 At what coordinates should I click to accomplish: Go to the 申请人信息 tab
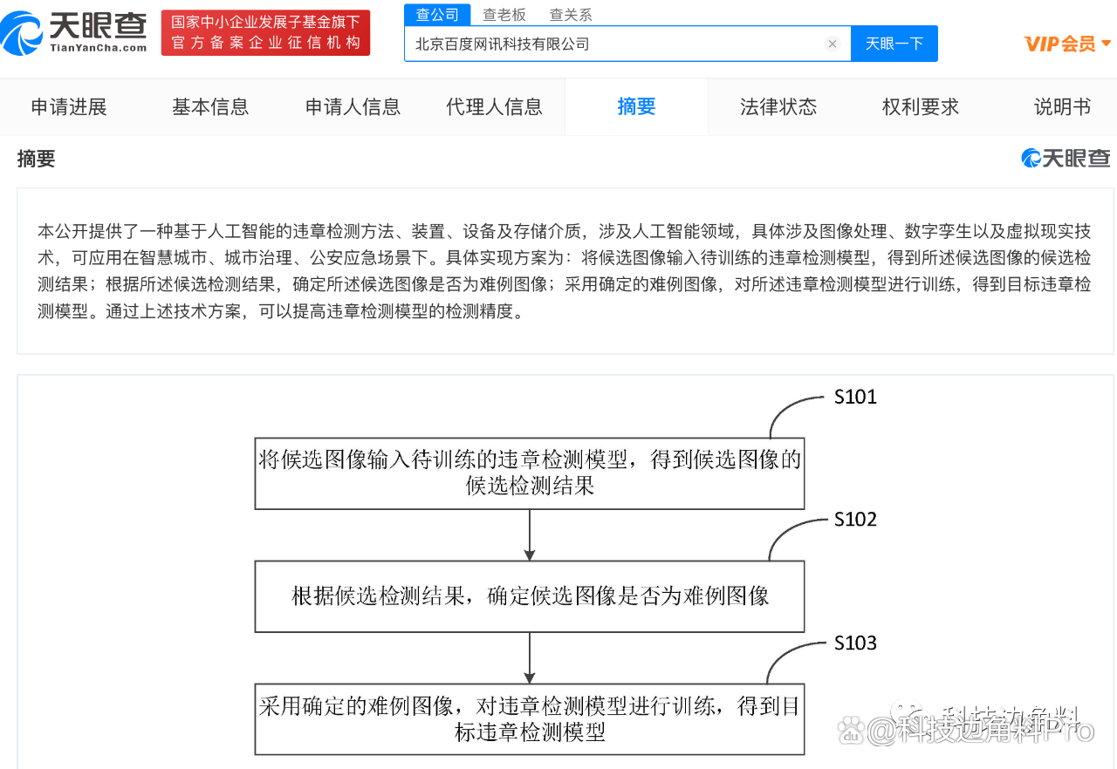[x=353, y=107]
